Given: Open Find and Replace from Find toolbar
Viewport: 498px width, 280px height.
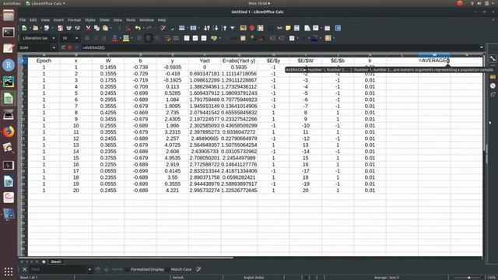Looking at the screenshot, I should [x=198, y=270].
